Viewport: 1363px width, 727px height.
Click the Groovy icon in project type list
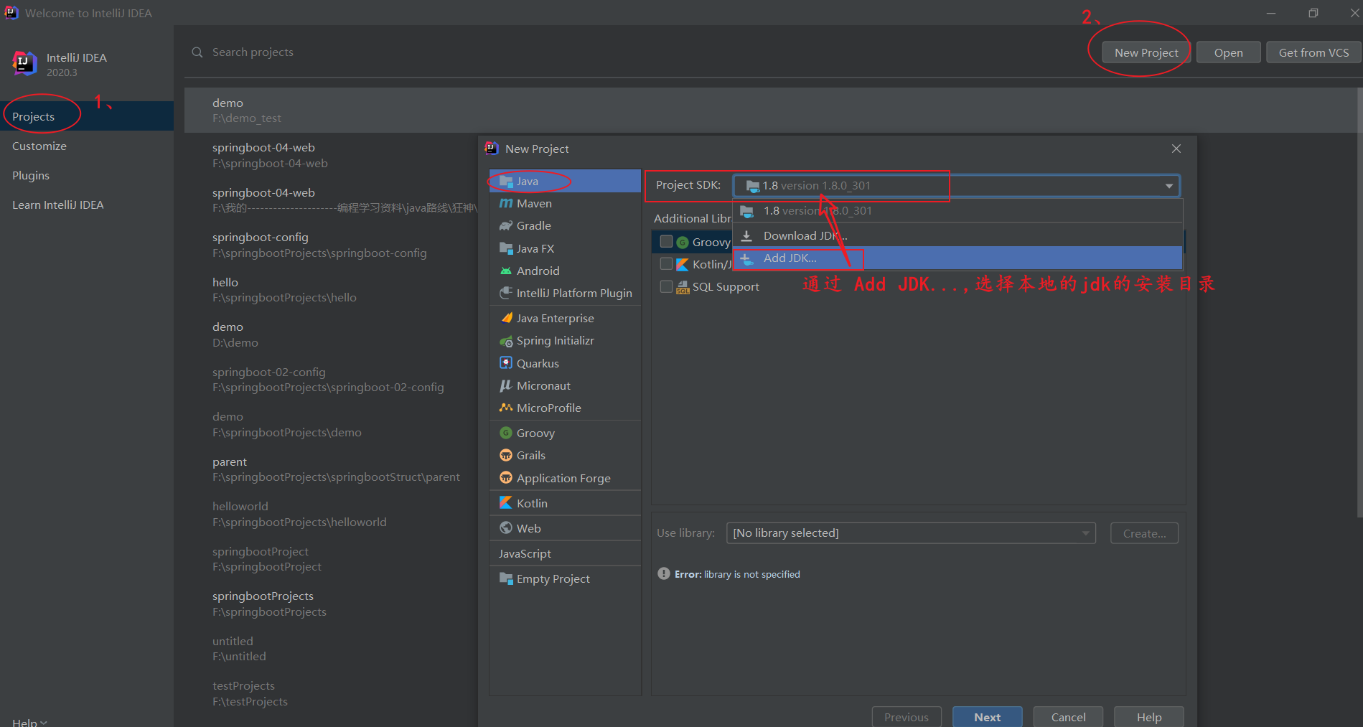[x=506, y=433]
